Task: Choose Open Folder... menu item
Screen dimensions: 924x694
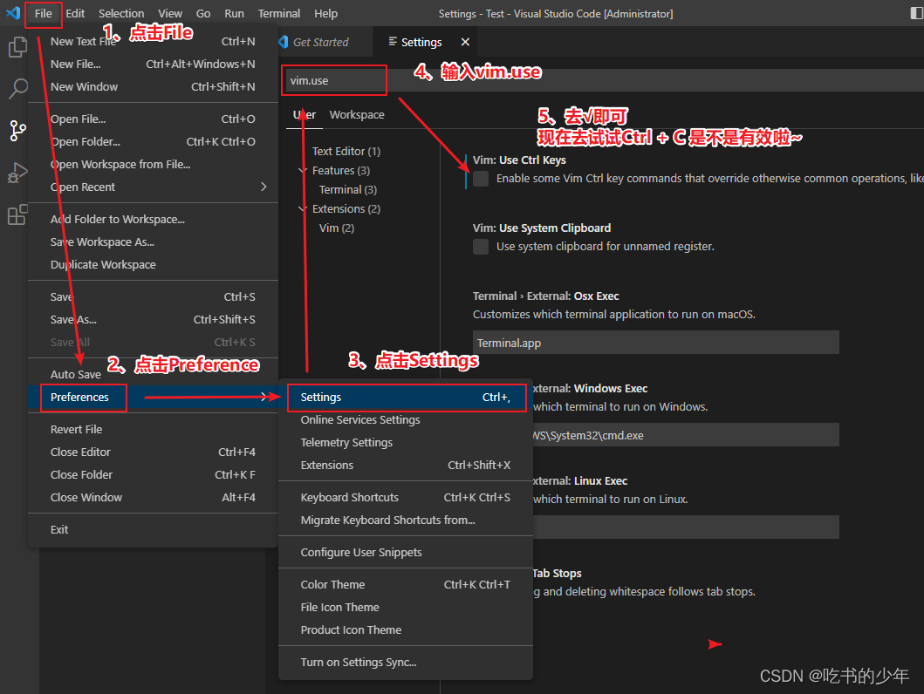Action: 153,141
